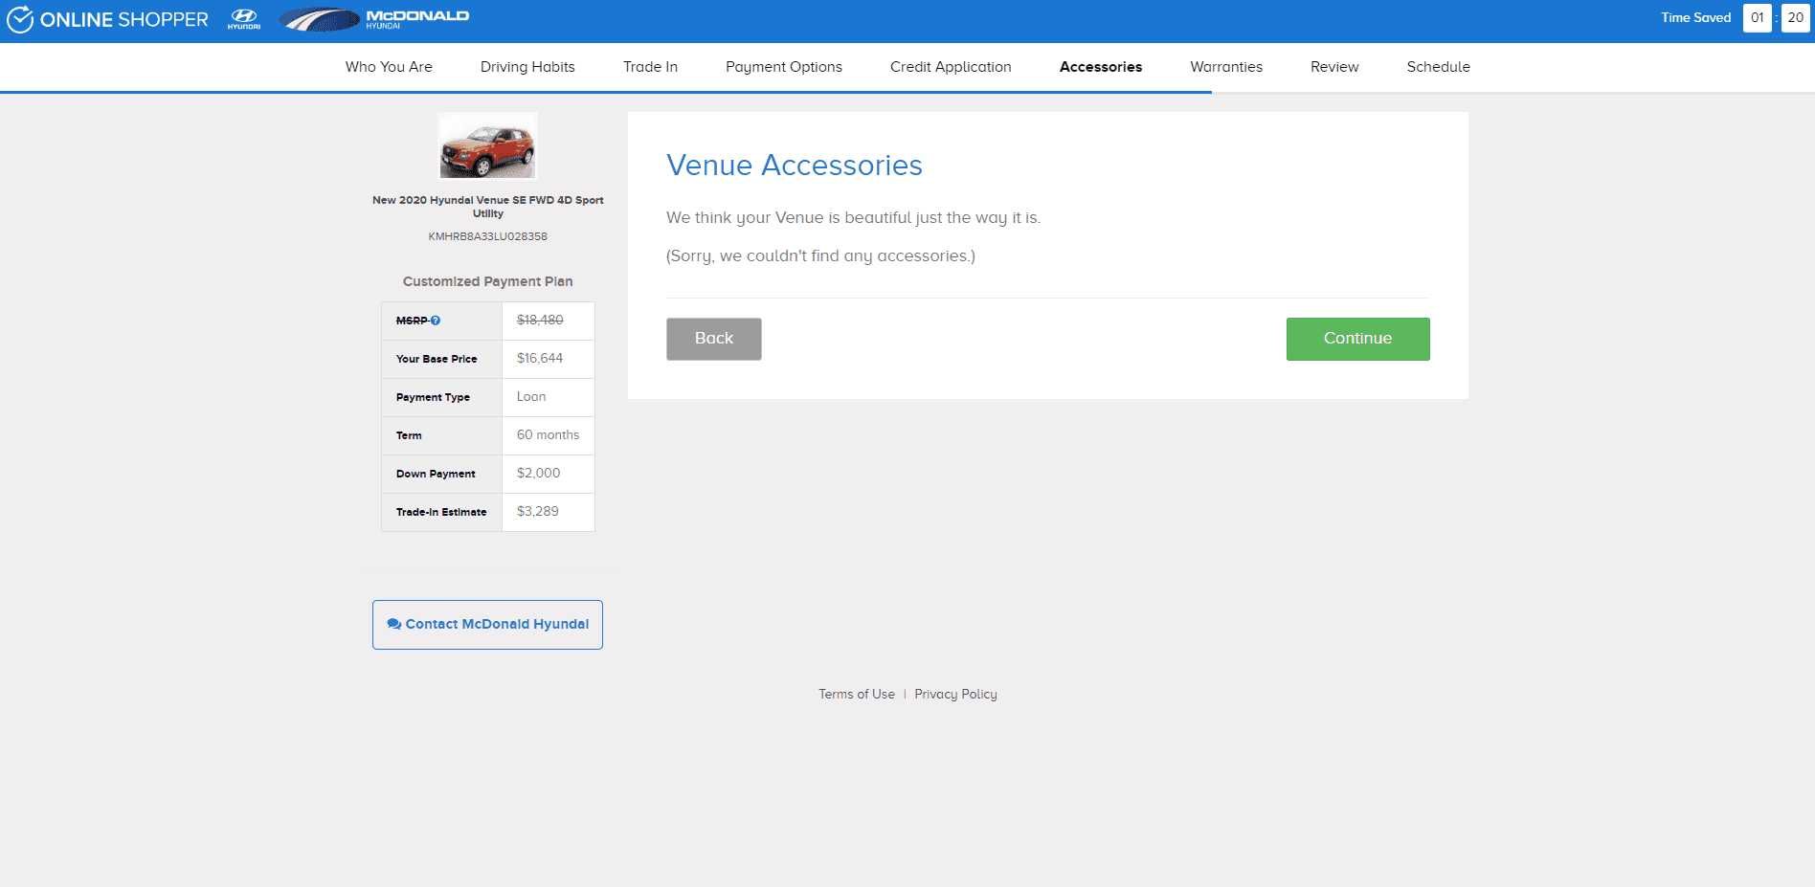Click the VIN KMHRB8A33LU028358
This screenshot has width=1815, height=887.
487,236
